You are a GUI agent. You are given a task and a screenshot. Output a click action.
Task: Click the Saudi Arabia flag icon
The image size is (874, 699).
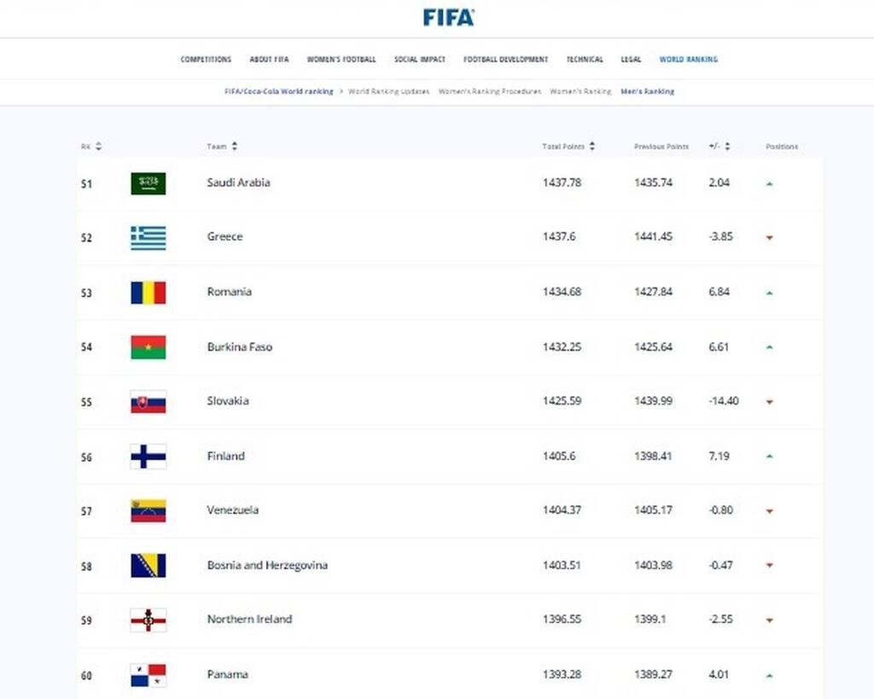click(x=147, y=183)
